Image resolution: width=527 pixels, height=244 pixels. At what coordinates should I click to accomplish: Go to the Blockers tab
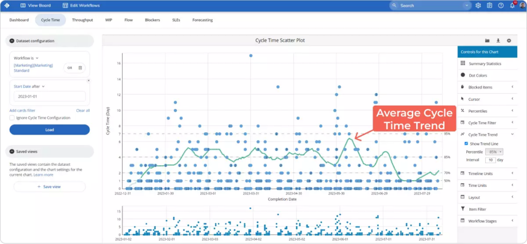coord(152,20)
